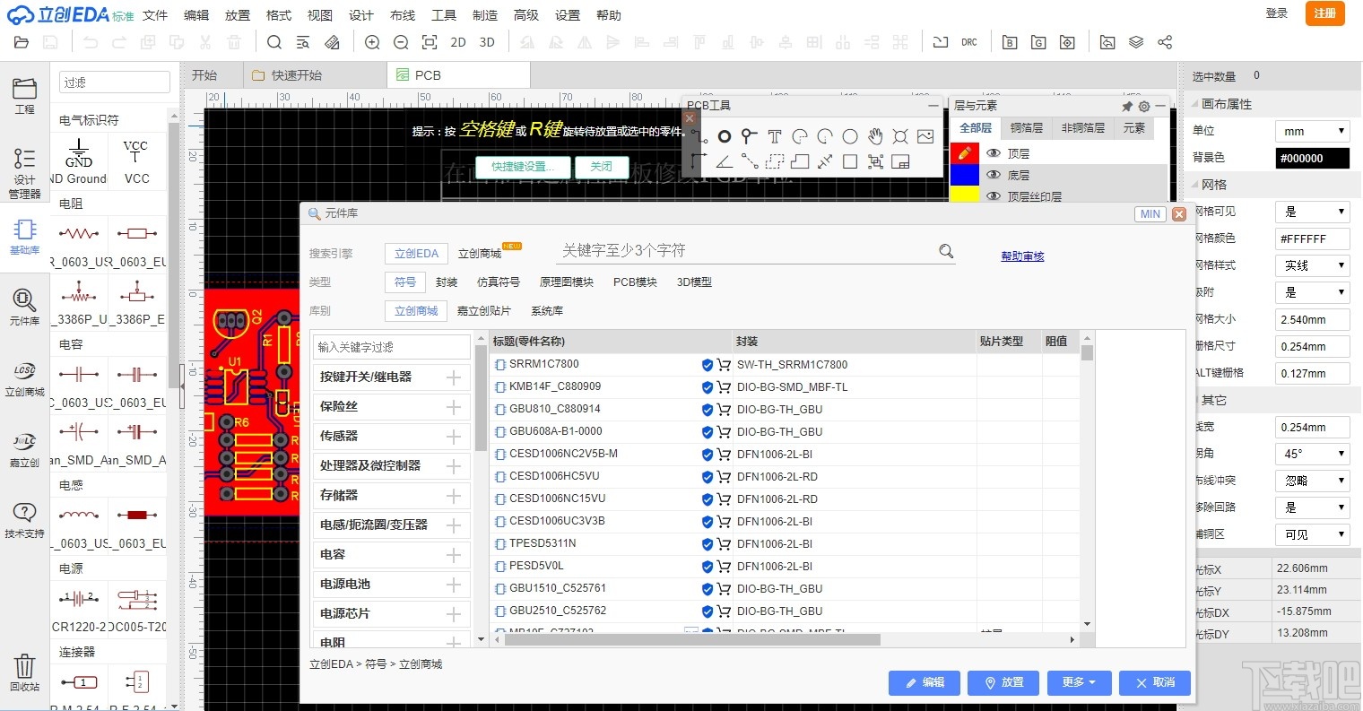Open the 工程 project sidebar panel
This screenshot has width=1363, height=711.
tap(24, 95)
